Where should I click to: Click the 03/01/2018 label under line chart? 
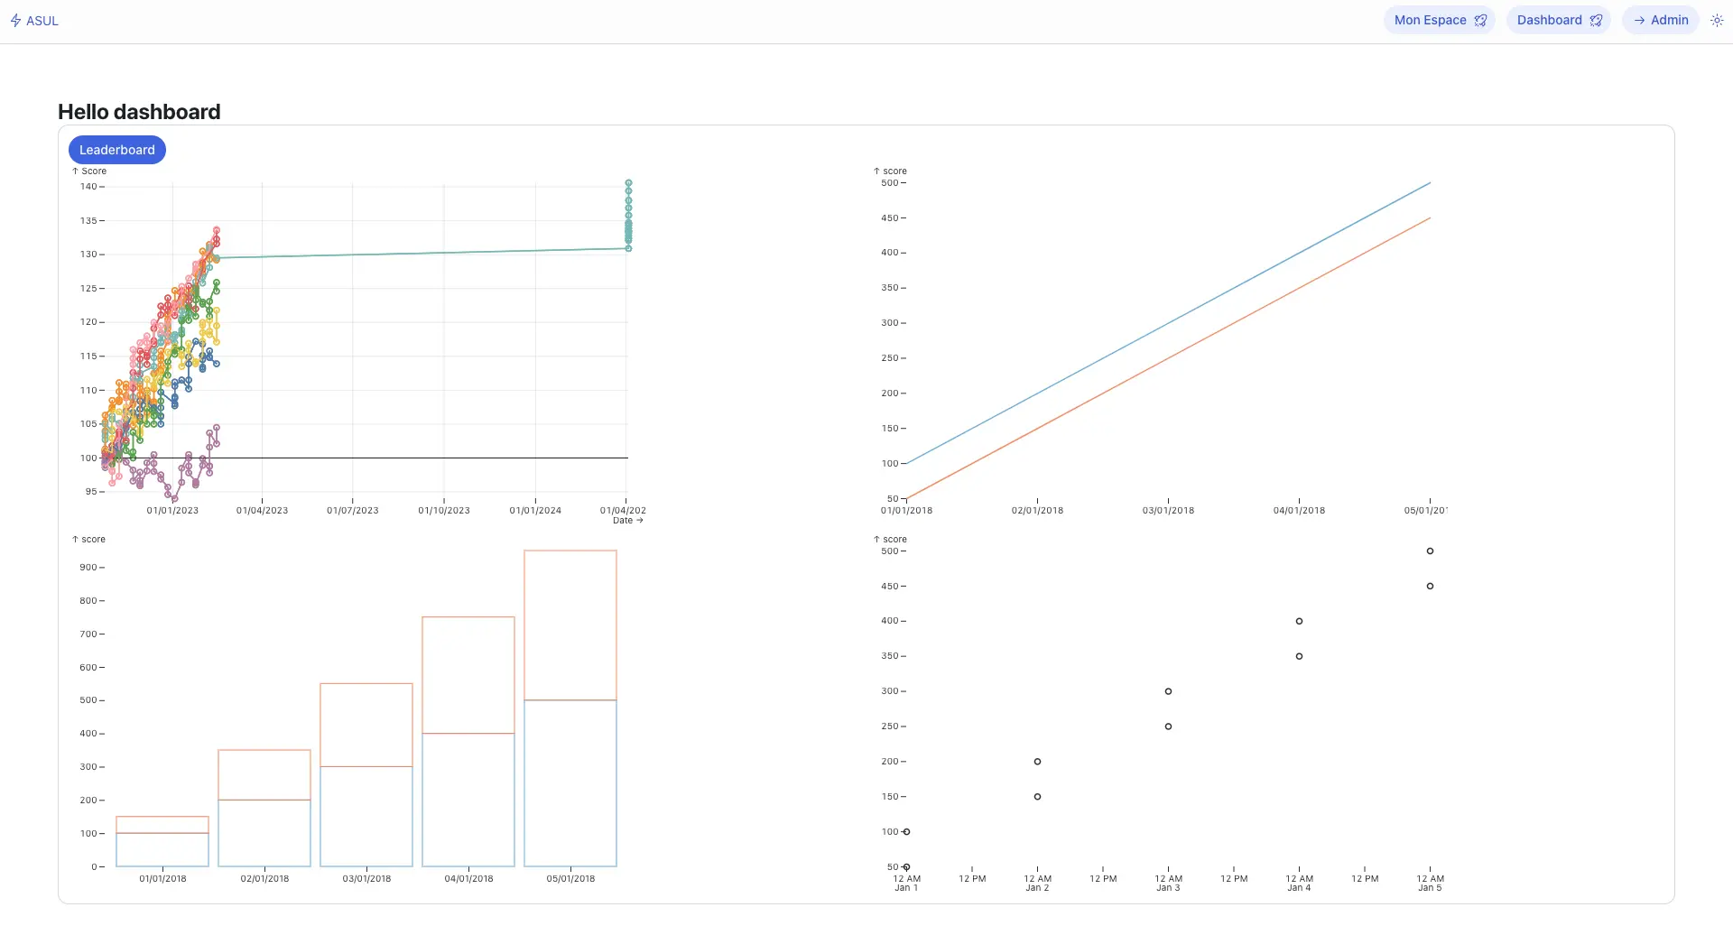tap(1168, 511)
